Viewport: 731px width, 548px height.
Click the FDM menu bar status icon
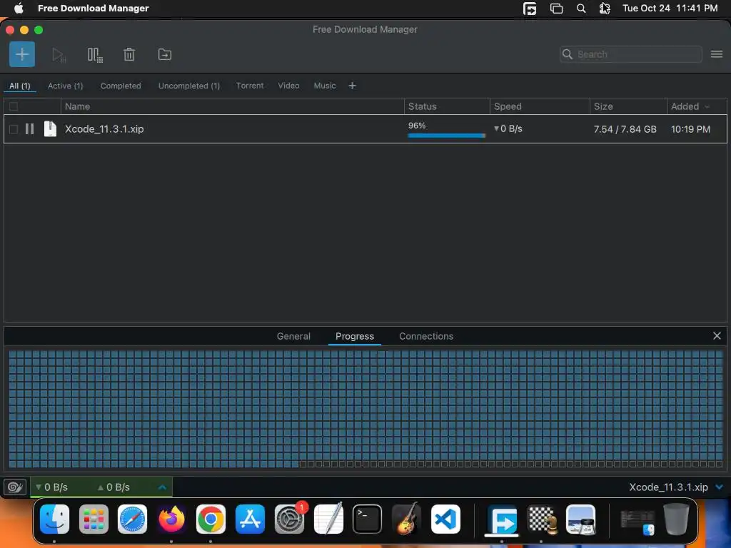[530, 9]
